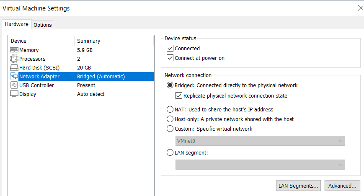This screenshot has width=364, height=196.
Task: Click the Summary column header
Action: click(x=88, y=41)
